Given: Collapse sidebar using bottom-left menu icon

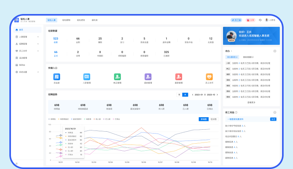Looking at the screenshot, I should click(16, 164).
